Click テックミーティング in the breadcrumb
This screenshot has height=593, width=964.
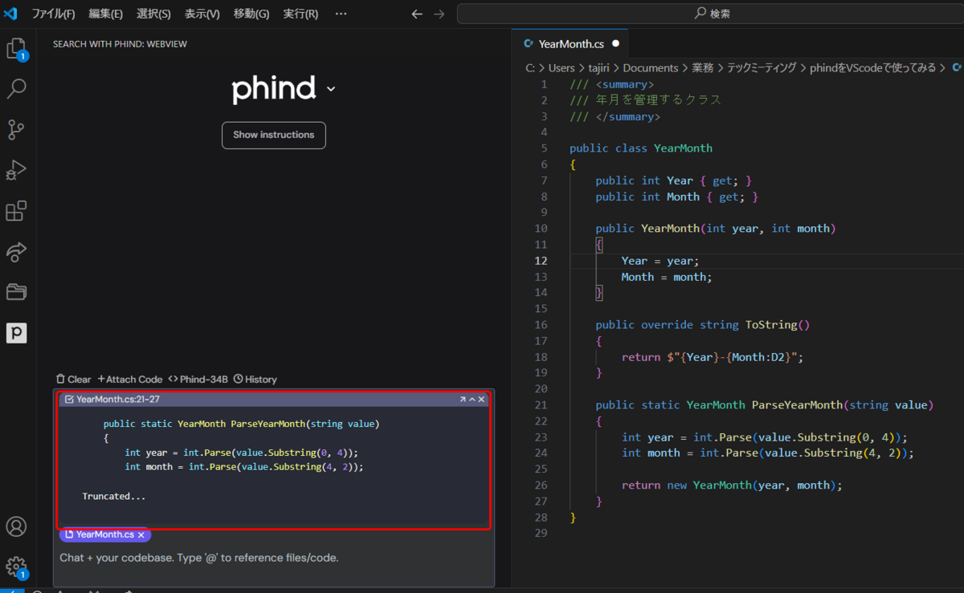[x=761, y=68]
